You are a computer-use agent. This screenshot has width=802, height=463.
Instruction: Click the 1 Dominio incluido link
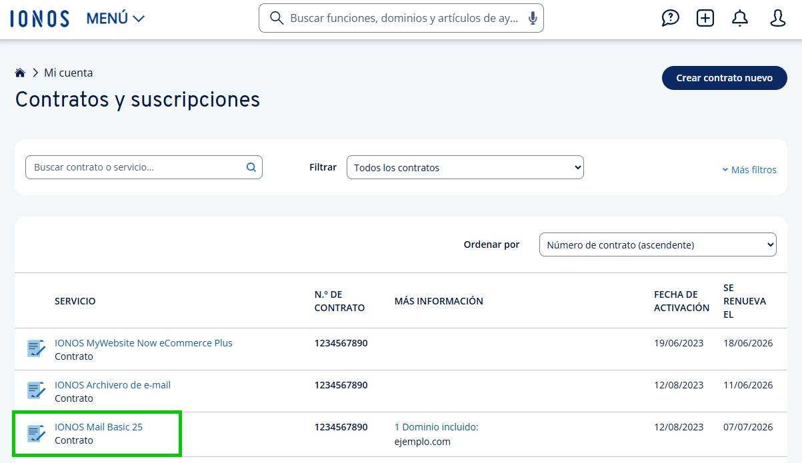437,427
